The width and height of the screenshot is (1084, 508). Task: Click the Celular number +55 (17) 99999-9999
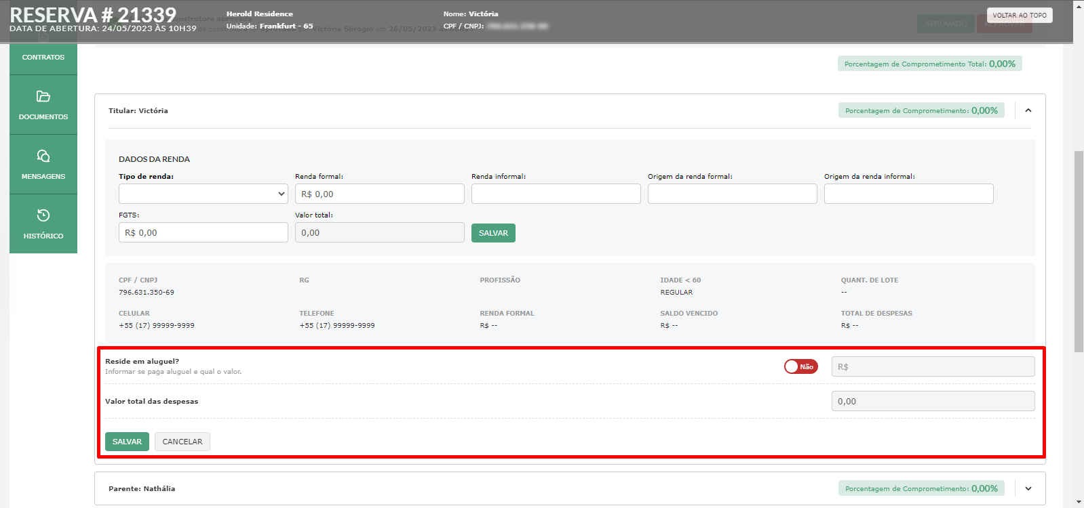pyautogui.click(x=157, y=326)
